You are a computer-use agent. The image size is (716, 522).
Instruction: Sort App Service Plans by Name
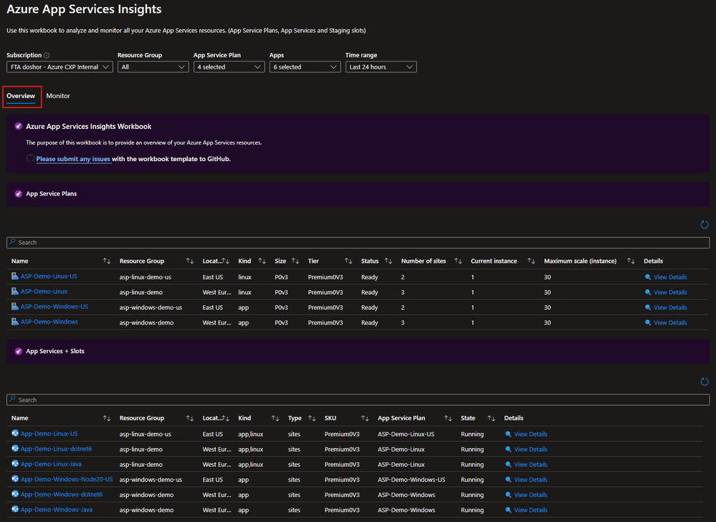click(106, 261)
